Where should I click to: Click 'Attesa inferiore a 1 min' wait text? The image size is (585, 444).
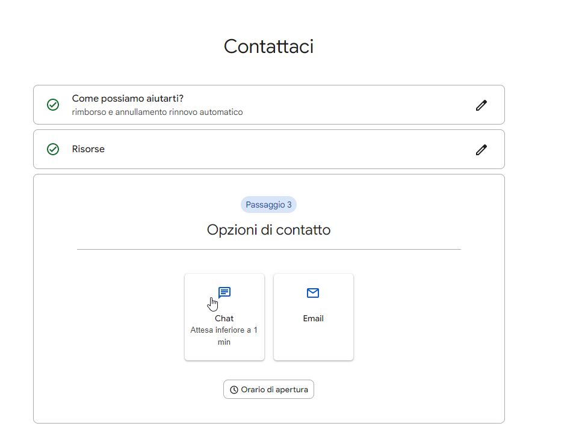coord(224,336)
